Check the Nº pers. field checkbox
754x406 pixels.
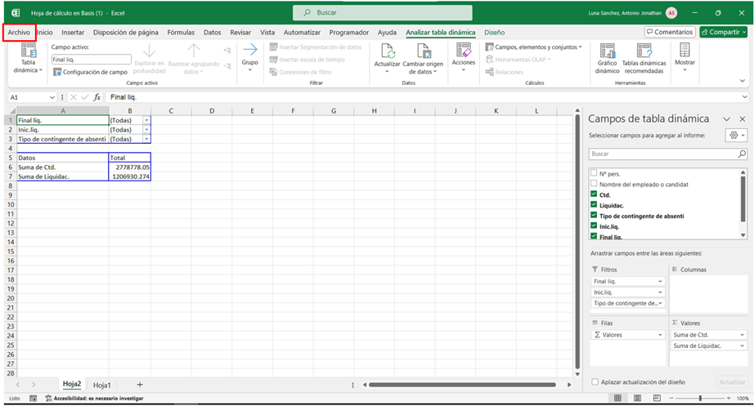click(594, 174)
